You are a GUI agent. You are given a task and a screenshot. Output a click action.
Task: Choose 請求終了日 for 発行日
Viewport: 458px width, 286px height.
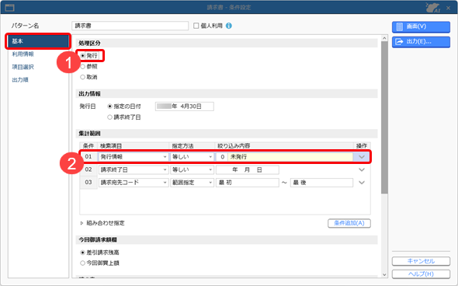click(109, 117)
